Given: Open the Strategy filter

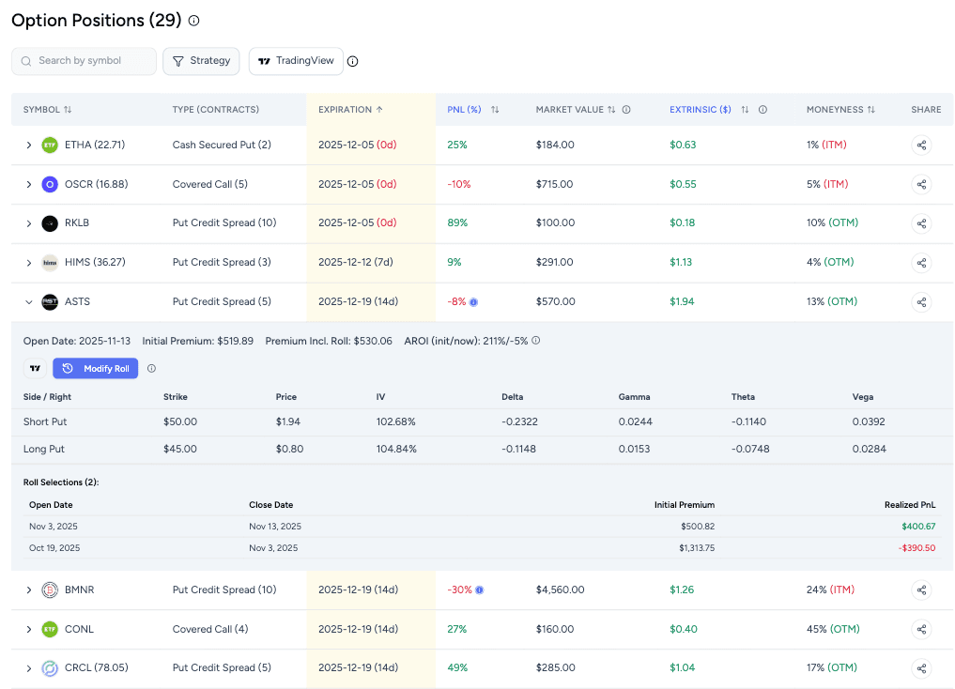Looking at the screenshot, I should (x=201, y=60).
